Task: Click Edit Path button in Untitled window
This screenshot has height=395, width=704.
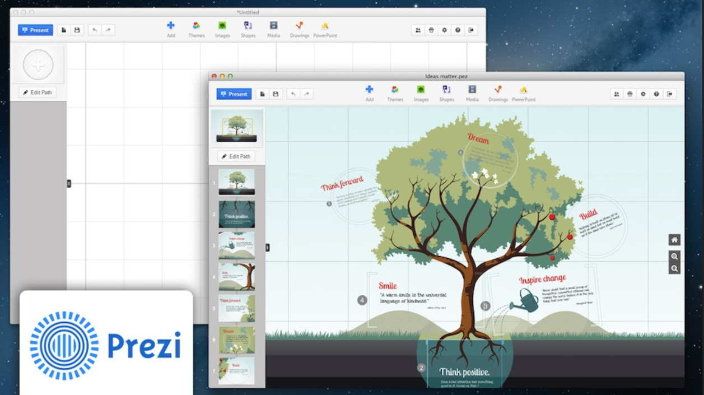Action: click(x=38, y=92)
